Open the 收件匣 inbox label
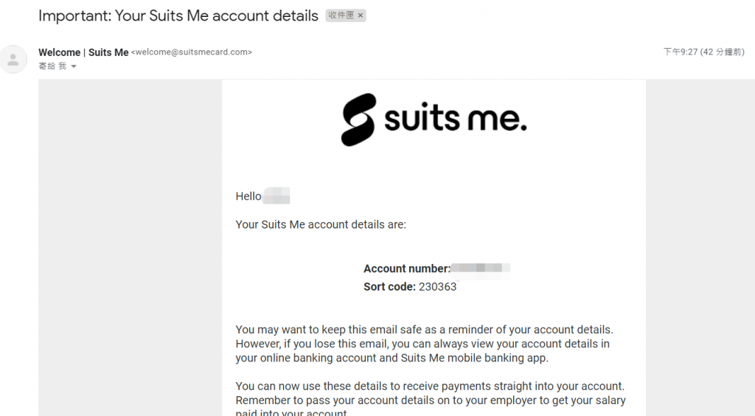 [341, 15]
